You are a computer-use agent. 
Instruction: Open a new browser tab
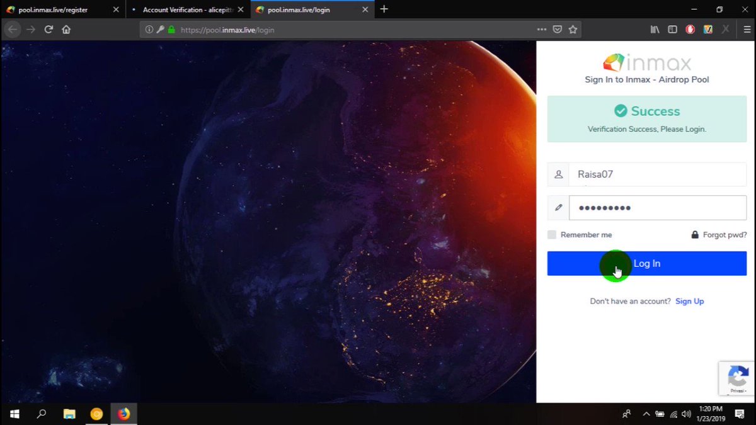(x=384, y=9)
